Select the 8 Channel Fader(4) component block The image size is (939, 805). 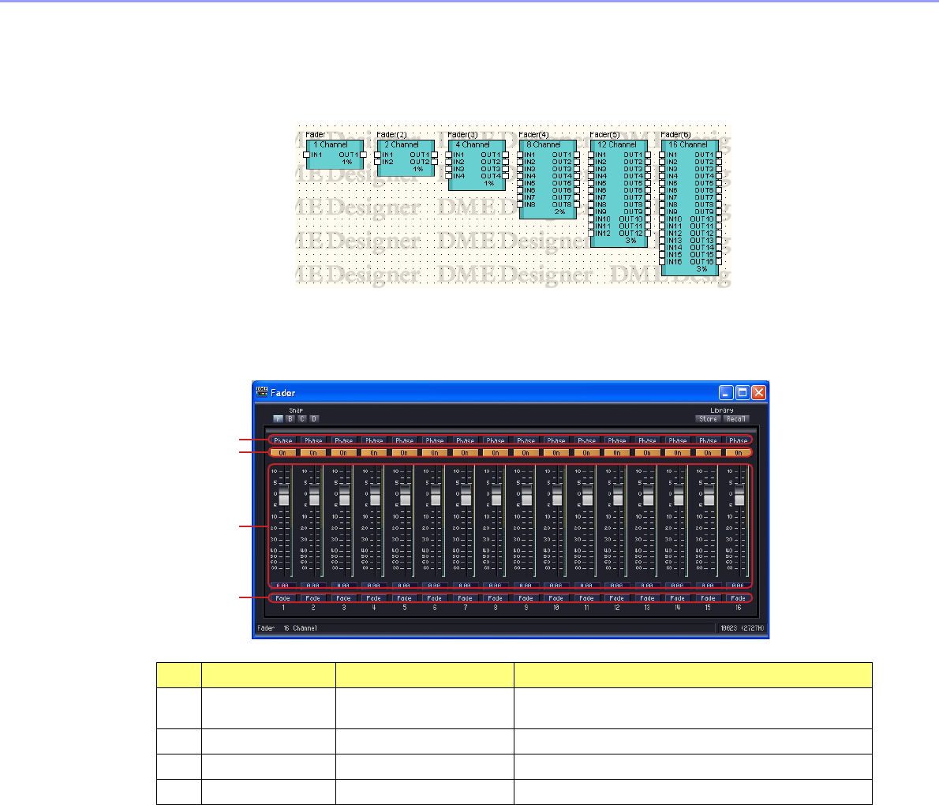548,179
